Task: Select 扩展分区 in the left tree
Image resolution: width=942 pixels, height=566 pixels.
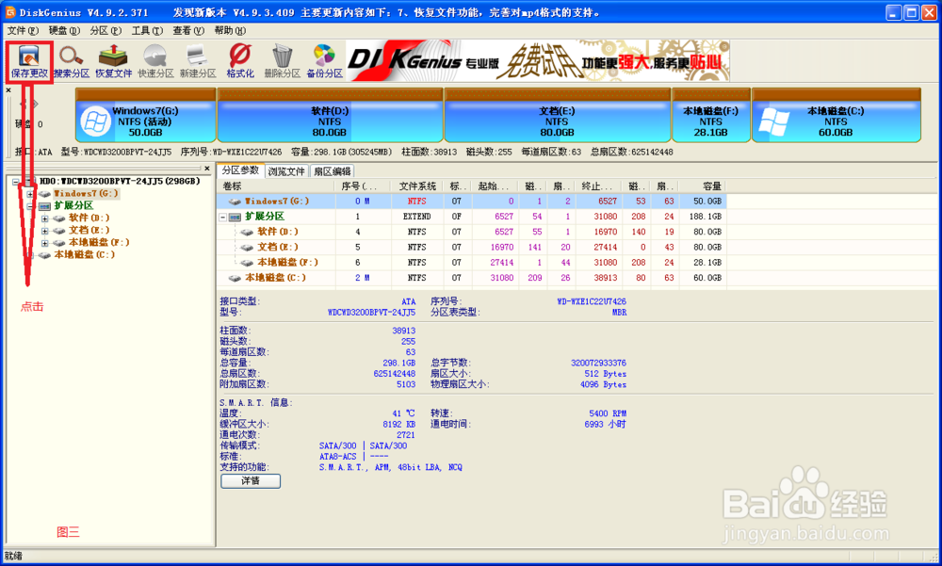Action: pos(73,205)
